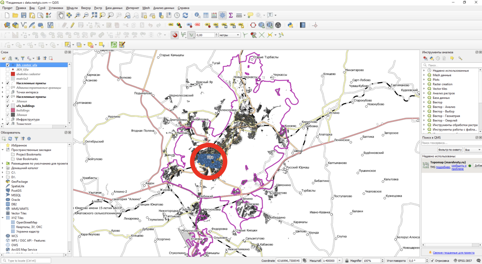Refresh the Browser panel
This screenshot has height=264, width=482.
pyautogui.click(x=10, y=138)
